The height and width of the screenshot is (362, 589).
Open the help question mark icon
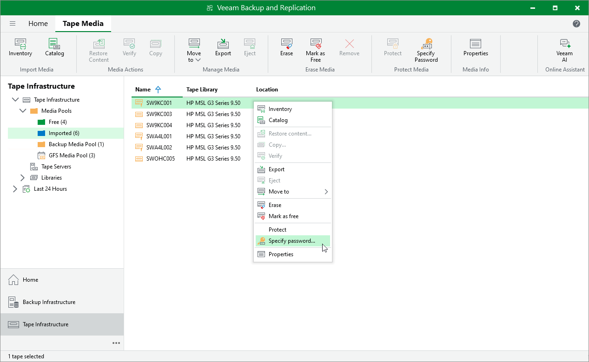pyautogui.click(x=576, y=24)
